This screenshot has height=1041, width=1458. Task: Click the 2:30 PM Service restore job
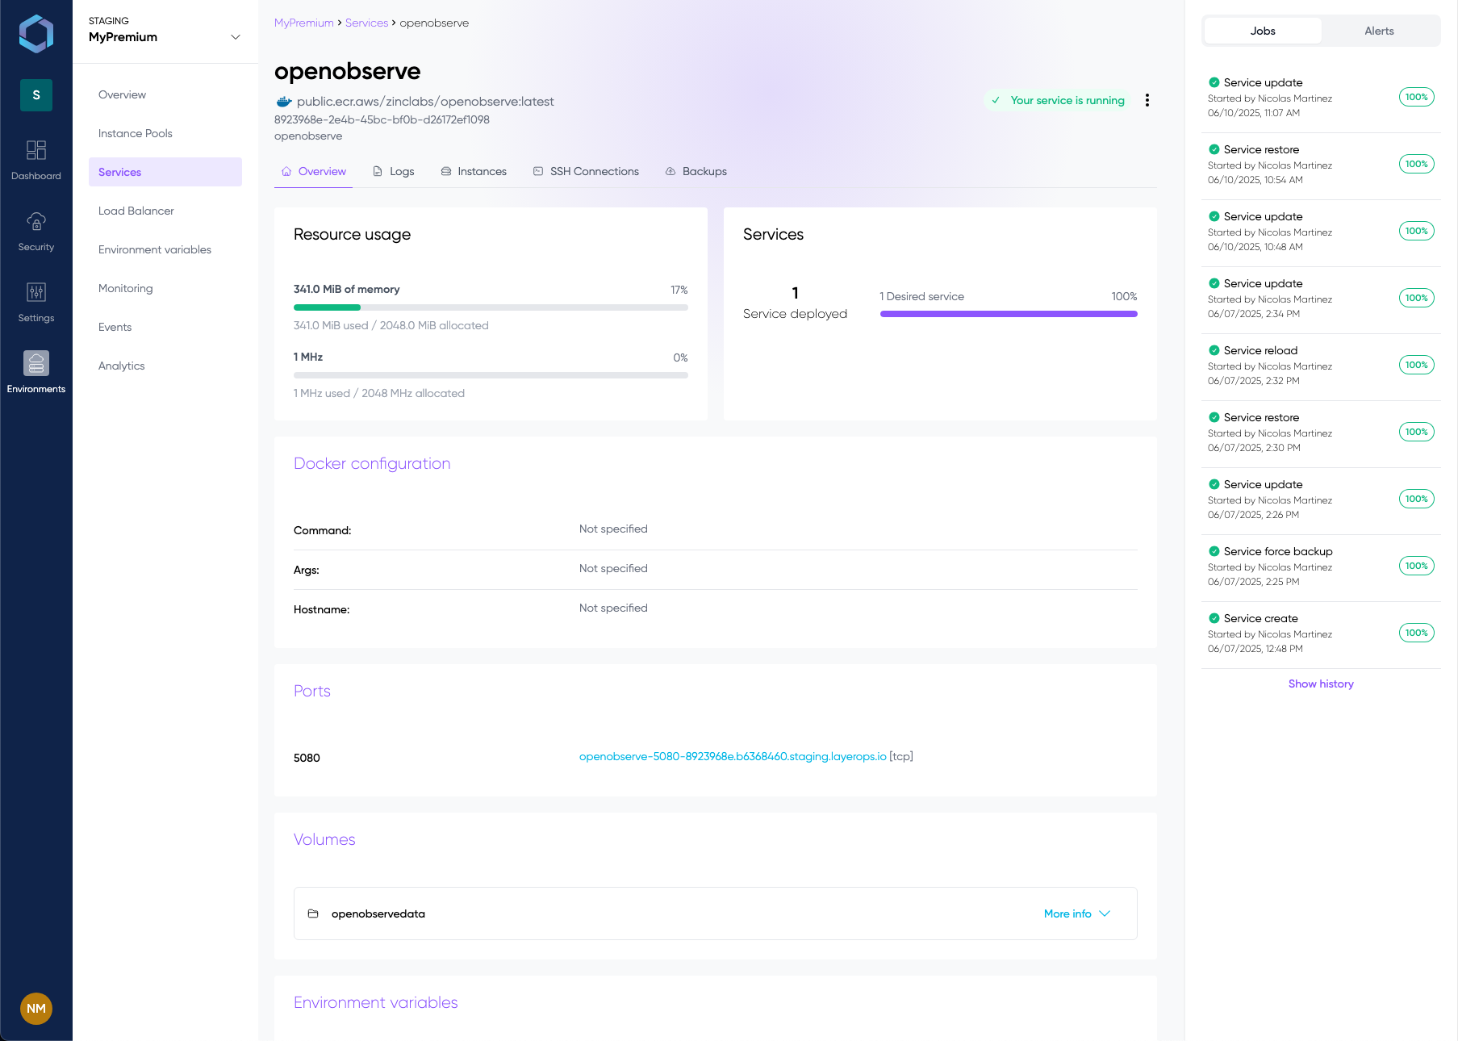(x=1321, y=433)
